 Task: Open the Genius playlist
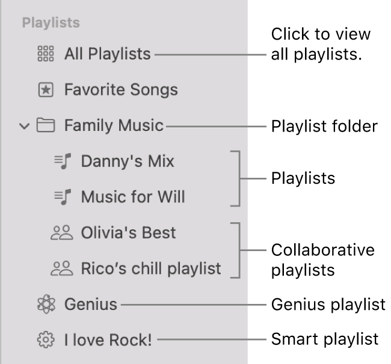pyautogui.click(x=91, y=305)
